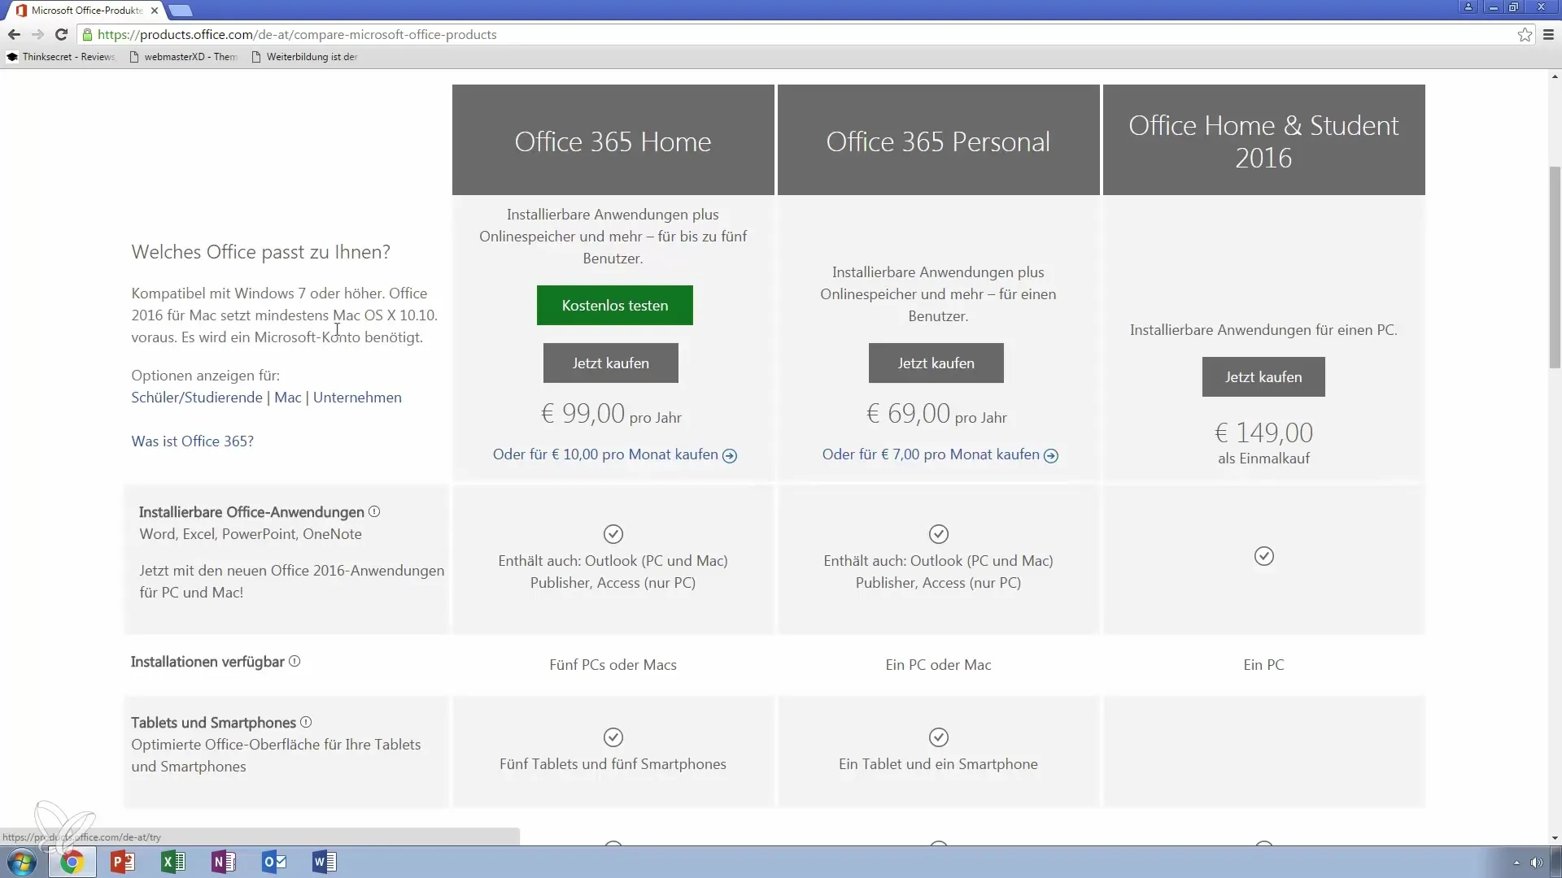The image size is (1562, 878).
Task: Switch to Chrome in the taskbar
Action: point(72,862)
